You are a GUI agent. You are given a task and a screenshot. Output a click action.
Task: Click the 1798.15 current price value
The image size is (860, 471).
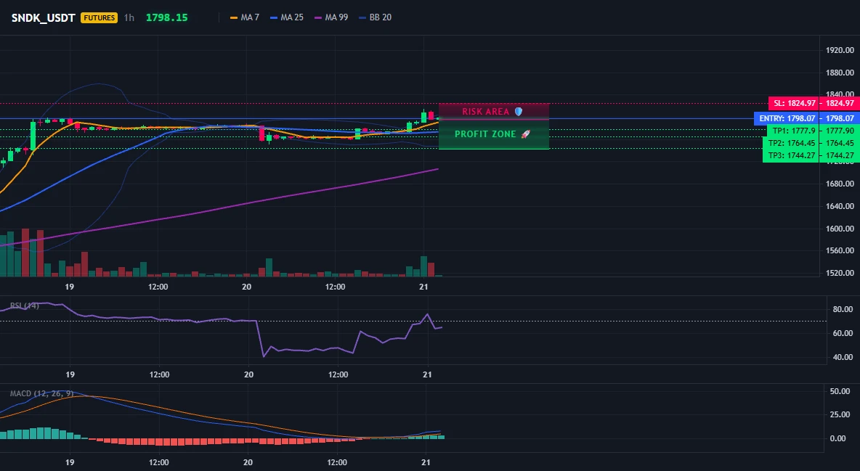pyautogui.click(x=167, y=17)
